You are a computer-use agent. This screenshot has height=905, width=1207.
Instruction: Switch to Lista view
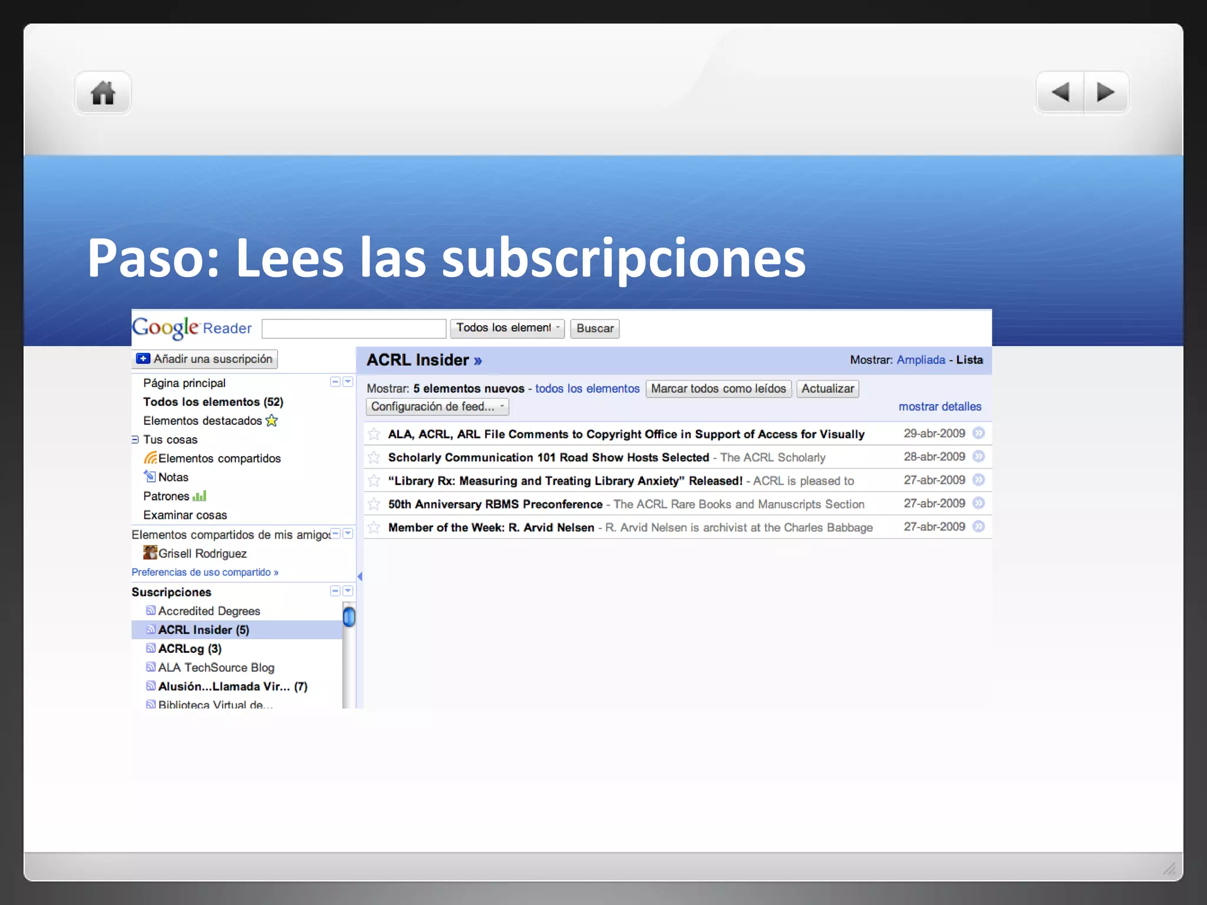(969, 360)
